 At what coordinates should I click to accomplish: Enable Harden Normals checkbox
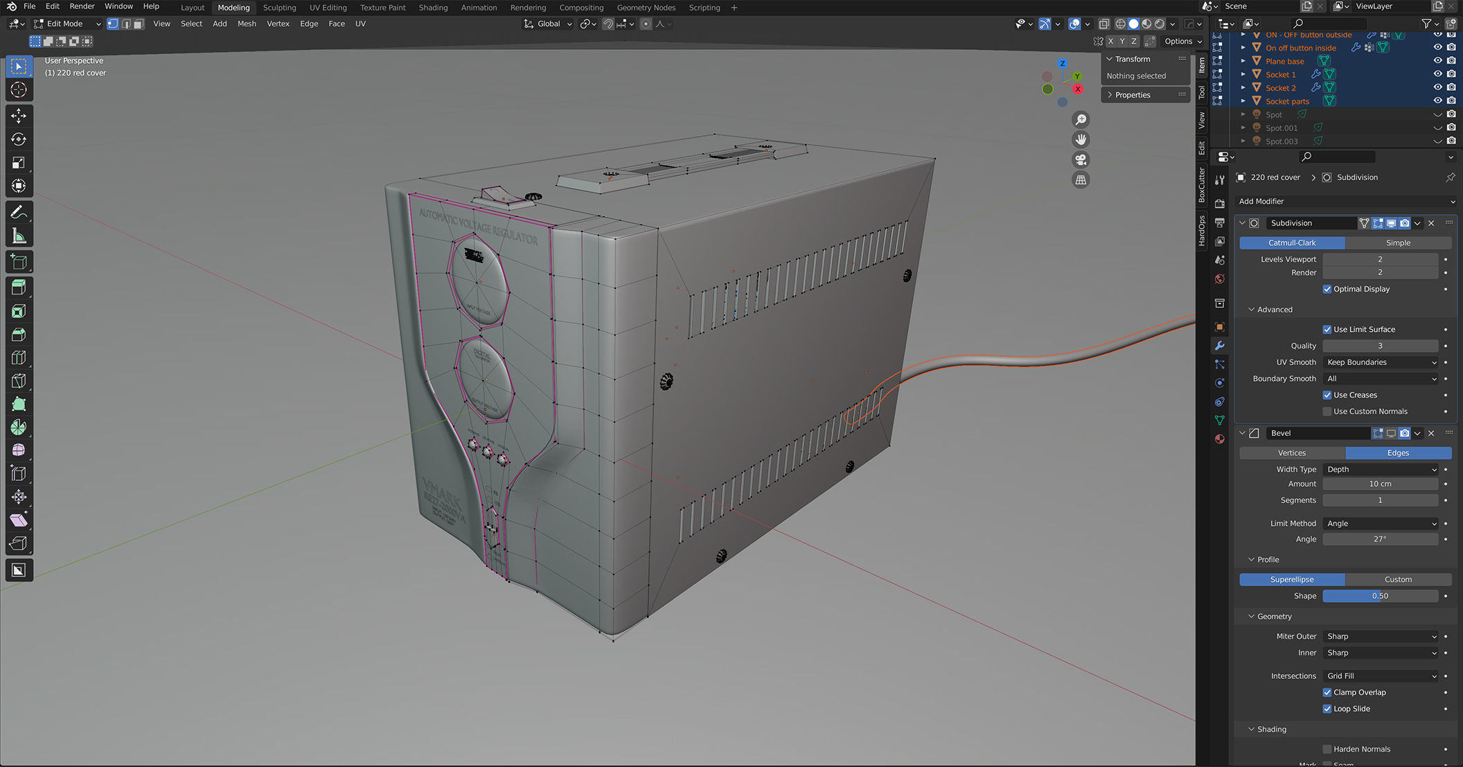point(1327,749)
